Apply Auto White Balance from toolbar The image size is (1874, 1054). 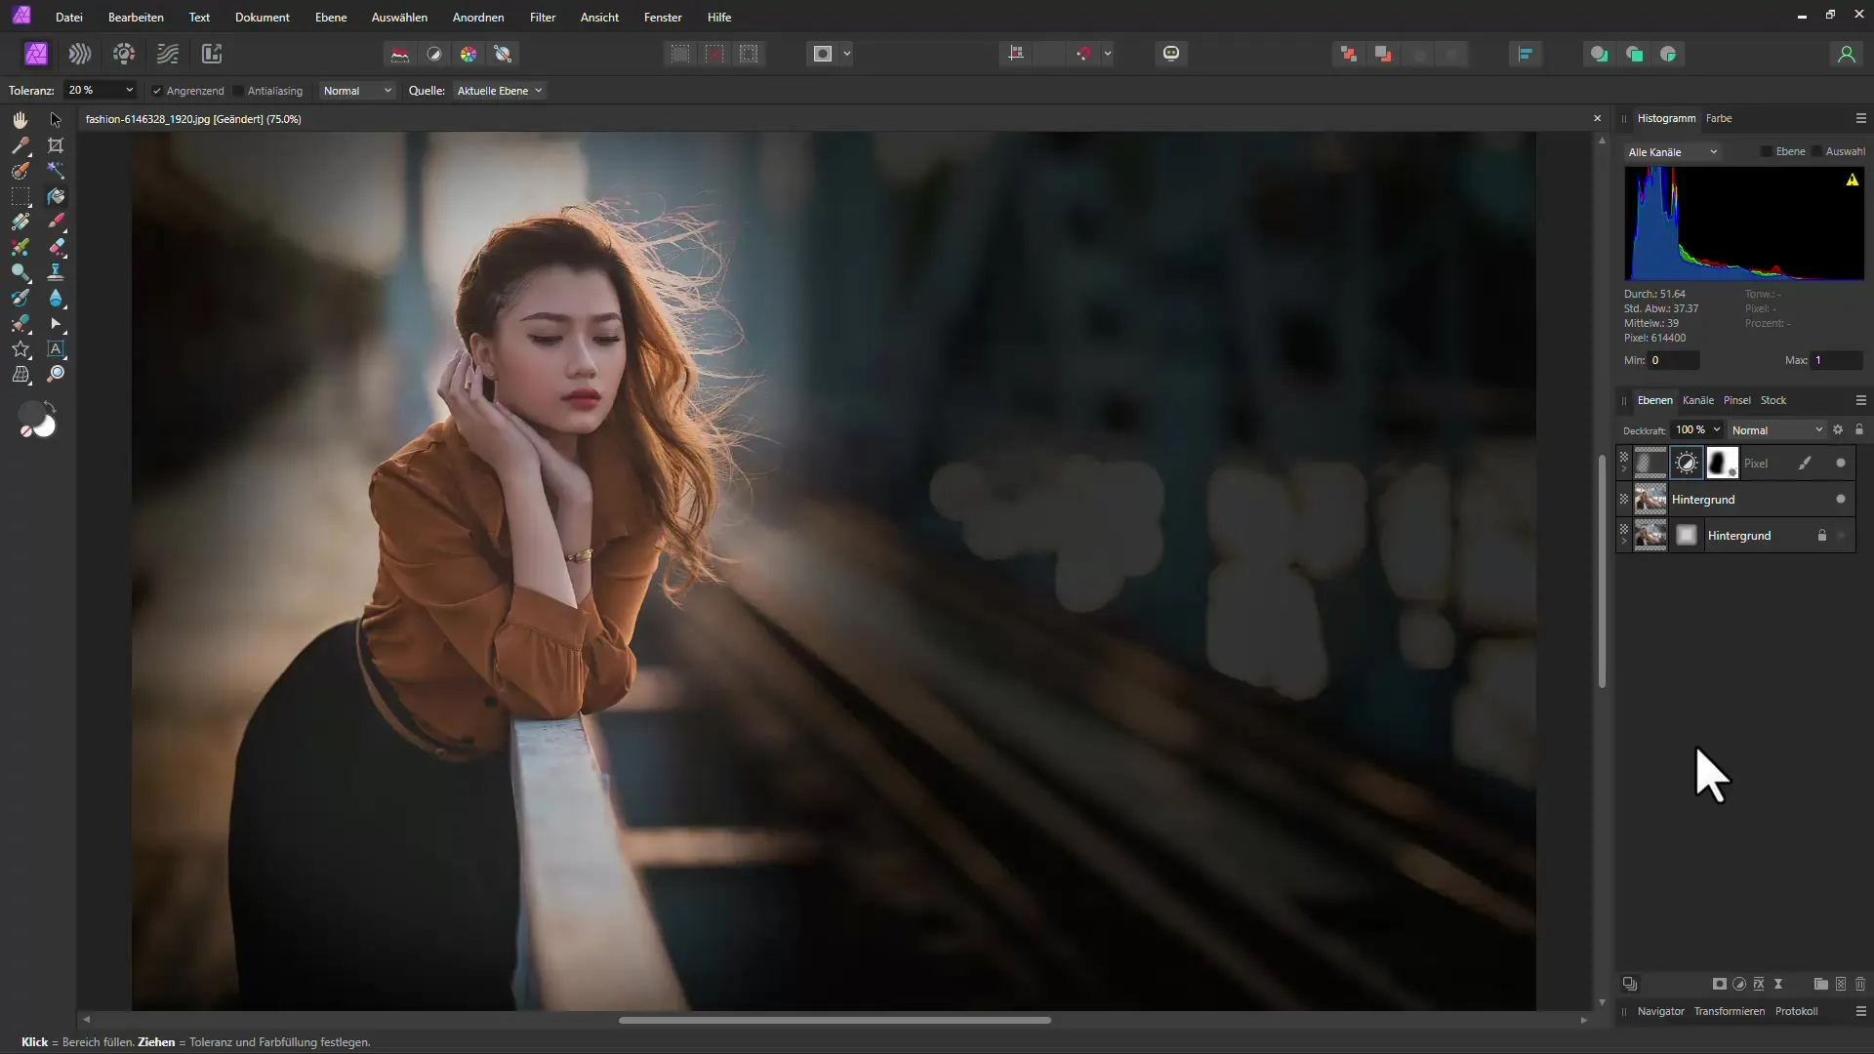click(x=504, y=54)
